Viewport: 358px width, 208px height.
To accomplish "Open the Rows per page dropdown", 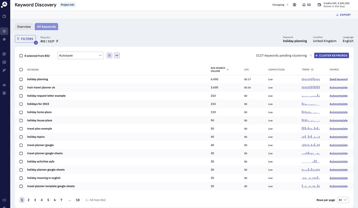I will tap(343, 200).
